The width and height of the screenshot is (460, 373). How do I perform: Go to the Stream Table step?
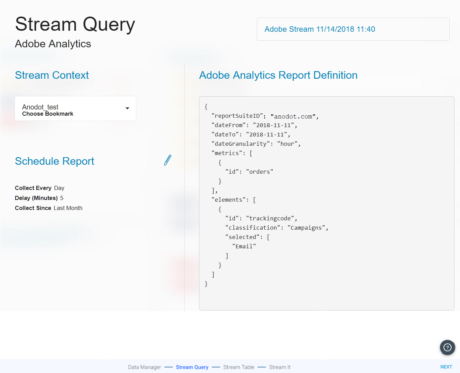coord(239,367)
